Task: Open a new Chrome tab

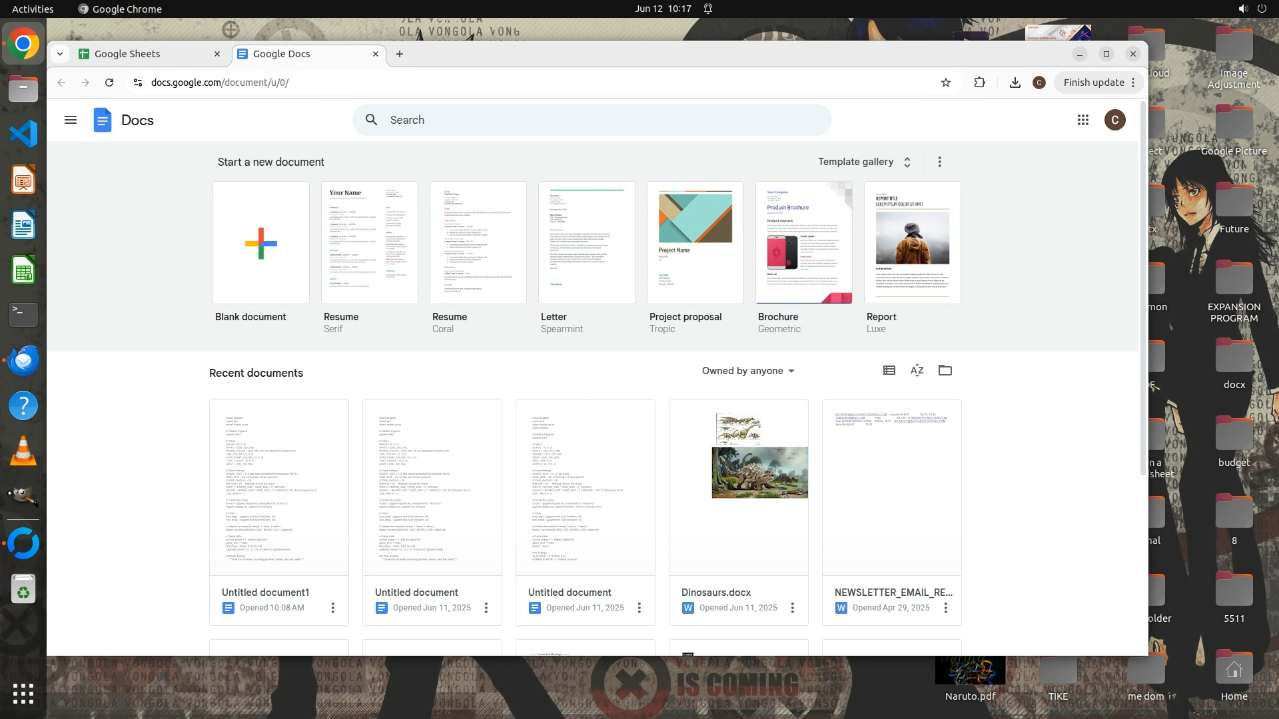Action: tap(400, 54)
